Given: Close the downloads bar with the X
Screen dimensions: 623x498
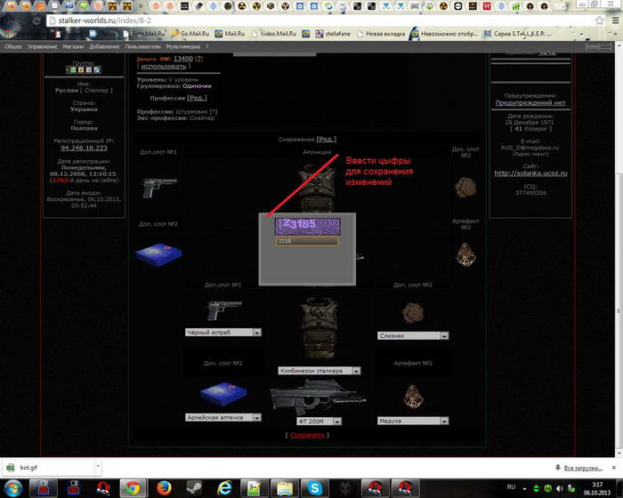Looking at the screenshot, I should click(x=614, y=468).
